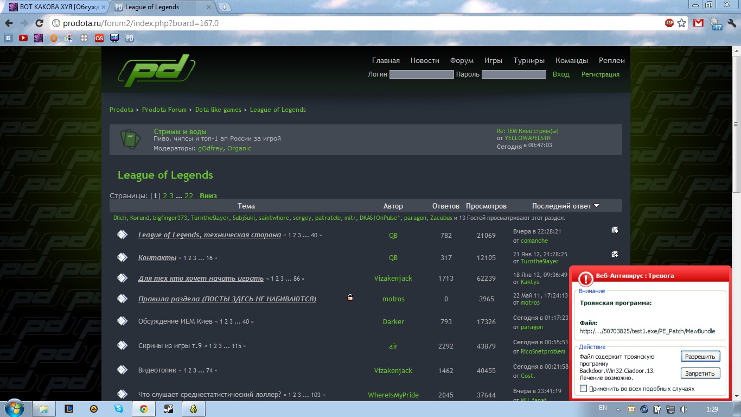Open moderator gOdfrey's profile
The image size is (741, 417).
tap(210, 148)
